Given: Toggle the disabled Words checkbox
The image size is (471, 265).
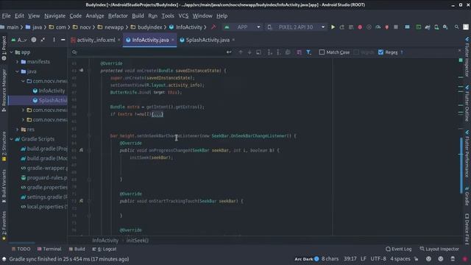Looking at the screenshot, I should [356, 52].
